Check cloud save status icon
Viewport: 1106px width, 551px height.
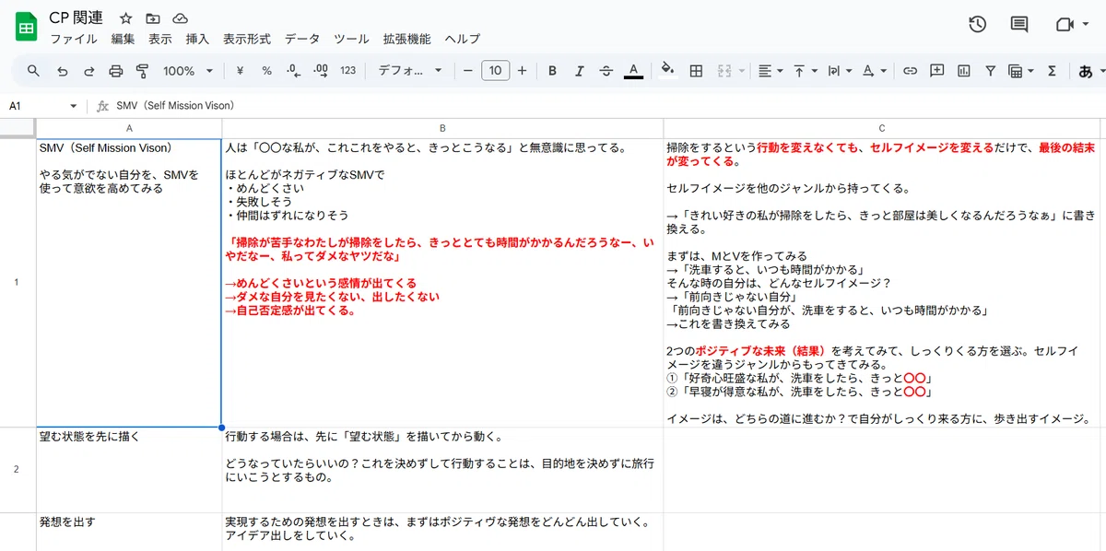[181, 18]
